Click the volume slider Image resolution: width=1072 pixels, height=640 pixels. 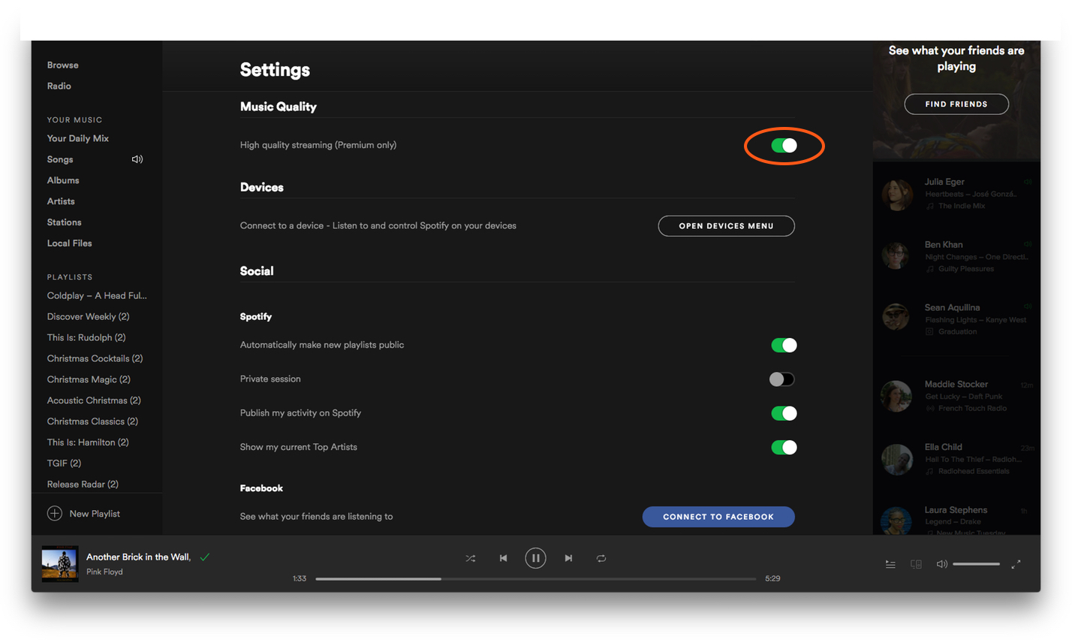(x=976, y=564)
